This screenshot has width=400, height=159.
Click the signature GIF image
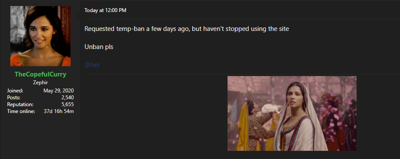click(292, 113)
